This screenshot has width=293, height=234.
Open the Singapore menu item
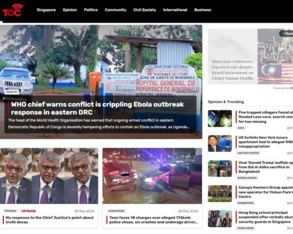[x=46, y=10]
